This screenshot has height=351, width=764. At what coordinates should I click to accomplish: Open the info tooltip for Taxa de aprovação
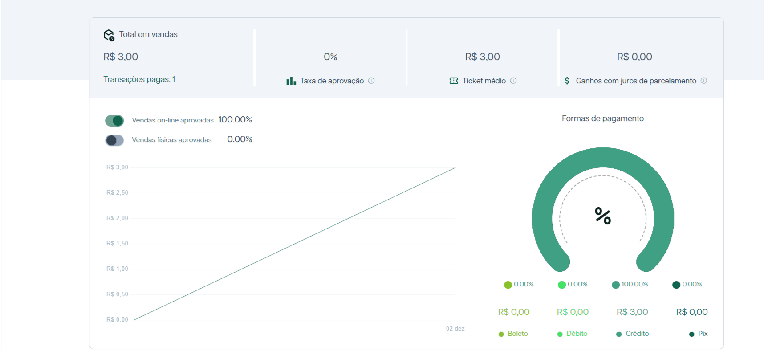371,81
